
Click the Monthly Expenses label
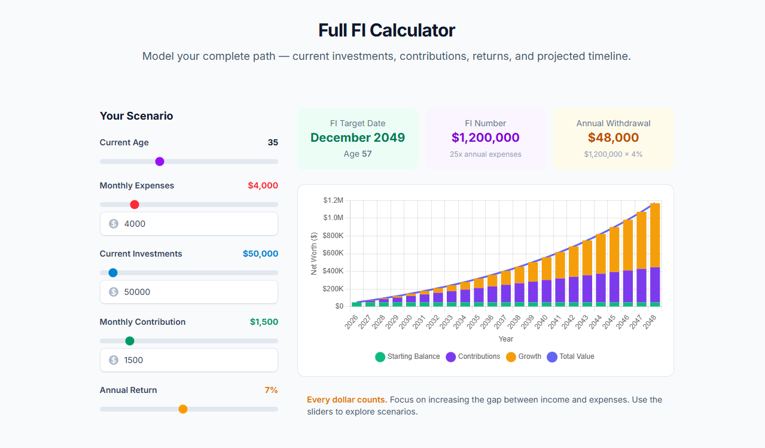coord(137,185)
